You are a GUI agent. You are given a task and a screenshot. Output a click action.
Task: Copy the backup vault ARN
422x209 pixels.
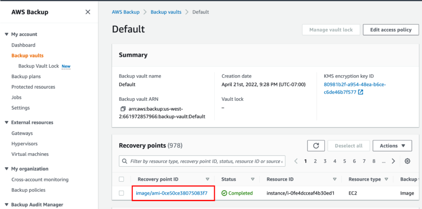[x=123, y=109]
